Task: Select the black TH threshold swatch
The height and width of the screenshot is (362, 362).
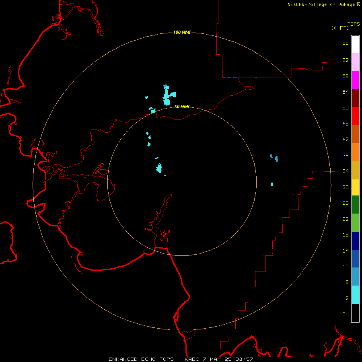Action: [355, 313]
